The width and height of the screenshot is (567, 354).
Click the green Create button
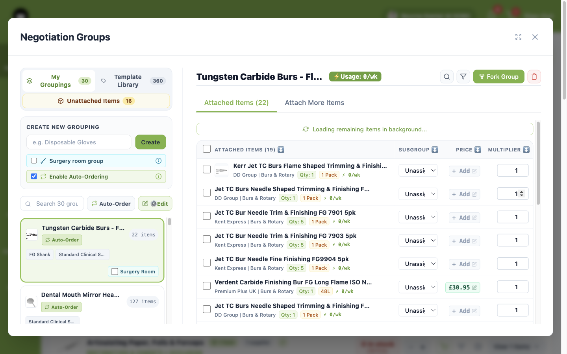tap(150, 142)
